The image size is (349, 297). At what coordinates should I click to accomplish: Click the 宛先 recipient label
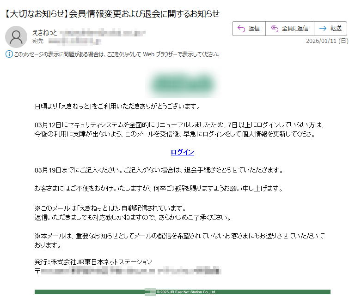(x=38, y=41)
